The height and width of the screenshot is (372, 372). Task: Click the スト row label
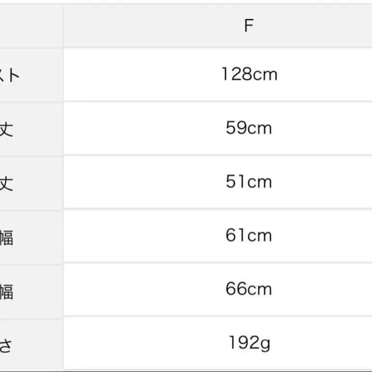click(x=10, y=75)
